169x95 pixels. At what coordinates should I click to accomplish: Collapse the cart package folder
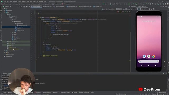coord(11,20)
